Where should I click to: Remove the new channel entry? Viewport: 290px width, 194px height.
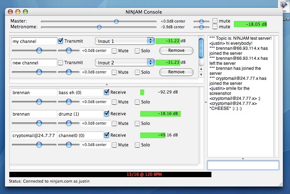point(176,72)
